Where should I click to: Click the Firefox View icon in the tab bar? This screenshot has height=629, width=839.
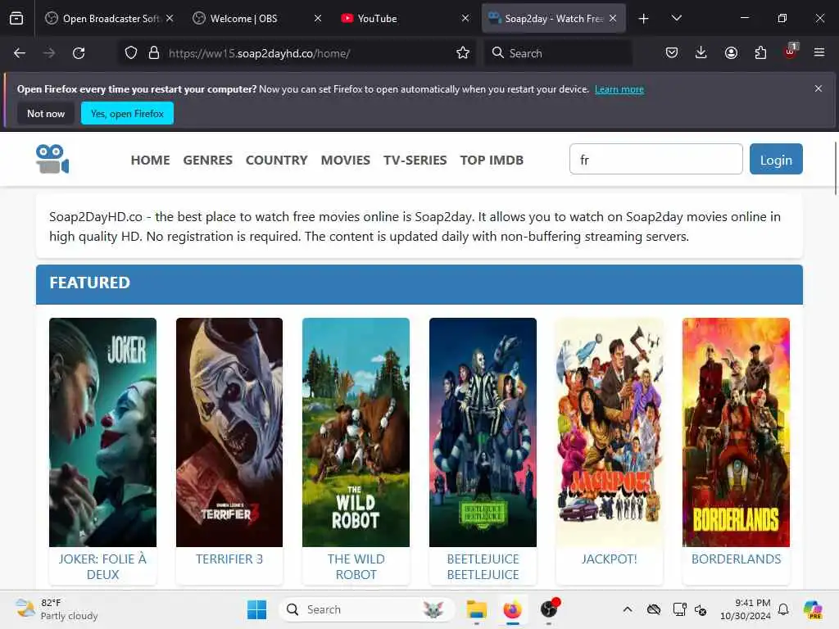tap(16, 18)
